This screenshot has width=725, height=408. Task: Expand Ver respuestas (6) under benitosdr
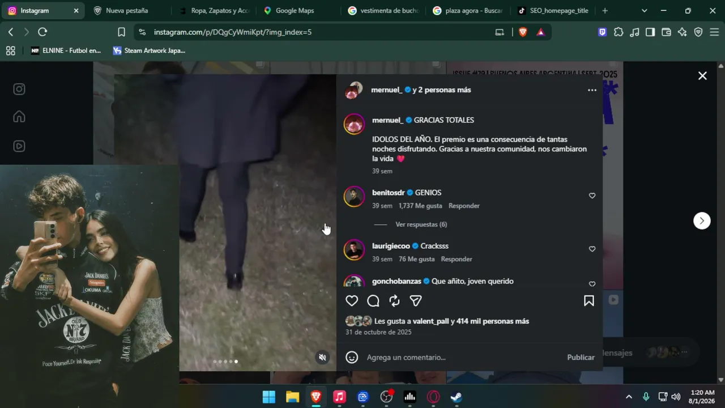[421, 224]
